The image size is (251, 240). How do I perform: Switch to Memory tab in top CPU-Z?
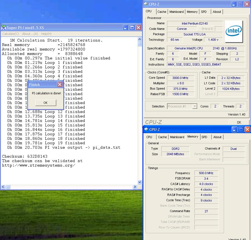[x=192, y=12]
